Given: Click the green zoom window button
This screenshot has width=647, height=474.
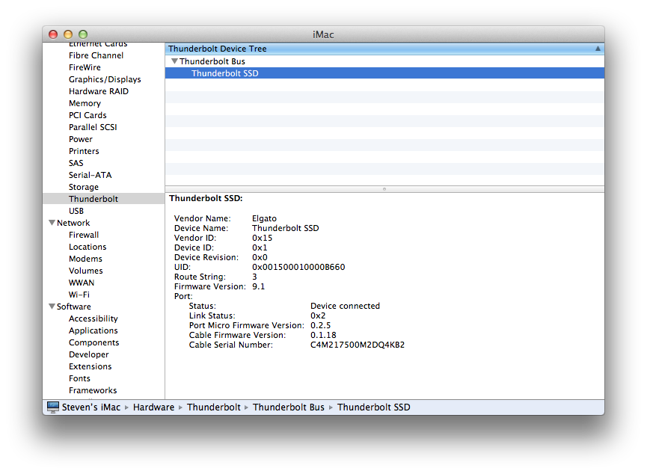Looking at the screenshot, I should (83, 34).
